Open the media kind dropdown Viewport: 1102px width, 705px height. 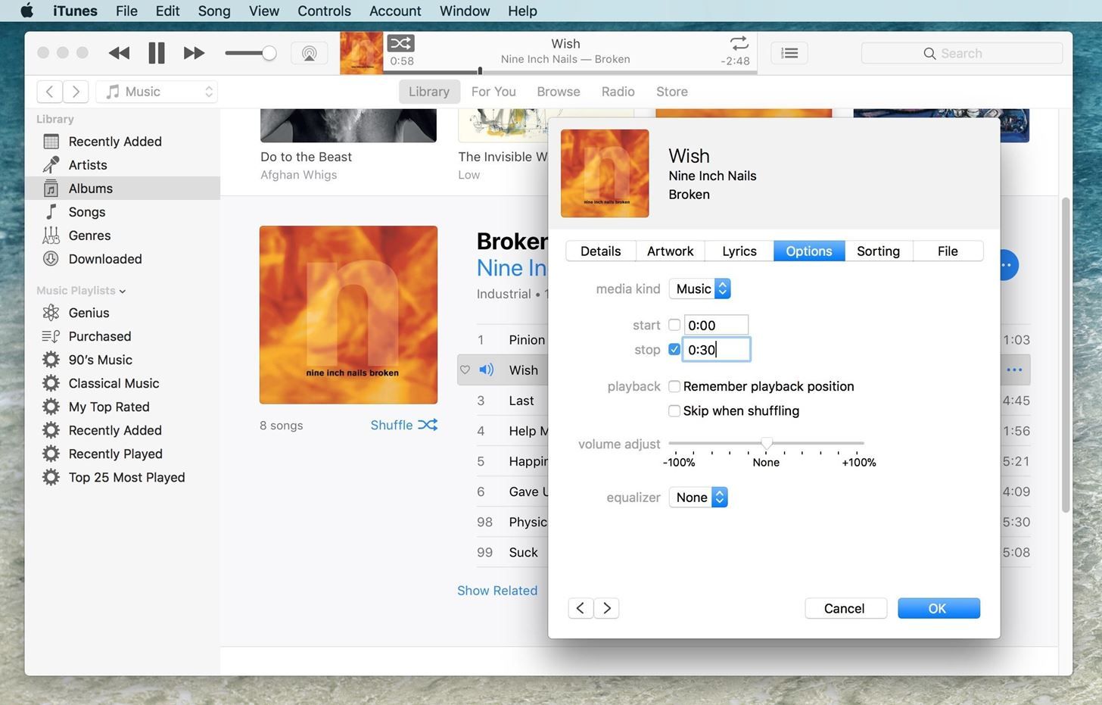point(699,289)
